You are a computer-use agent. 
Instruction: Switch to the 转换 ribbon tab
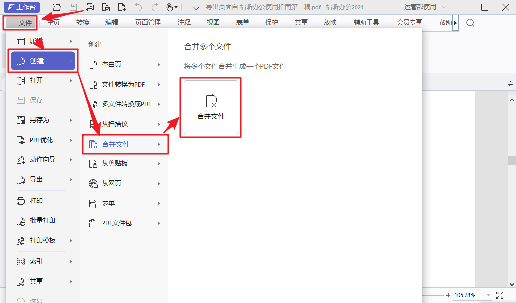coord(83,22)
